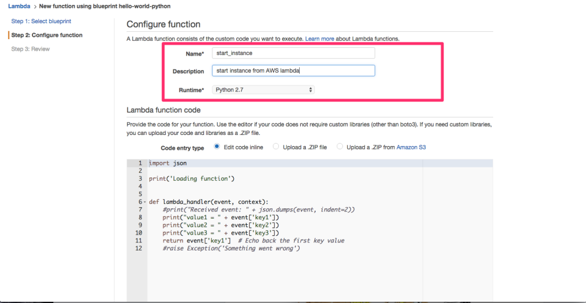586x303 pixels.
Task: Click the raise Exception comment line
Action: coord(231,249)
